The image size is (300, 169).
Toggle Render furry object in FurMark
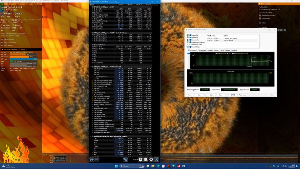coord(260,15)
